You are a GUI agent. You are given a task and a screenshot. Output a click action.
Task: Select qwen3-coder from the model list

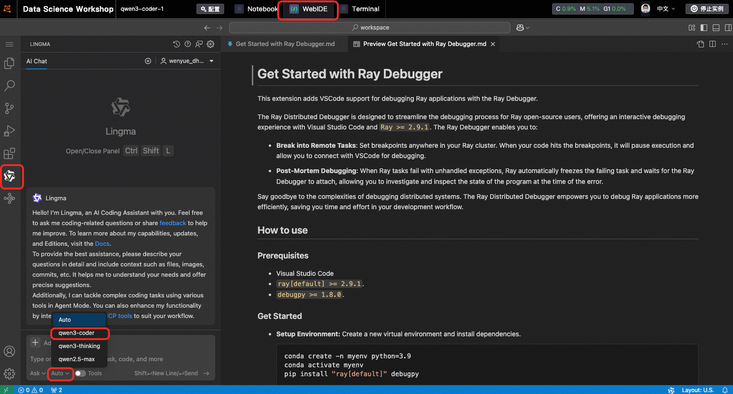tap(77, 333)
